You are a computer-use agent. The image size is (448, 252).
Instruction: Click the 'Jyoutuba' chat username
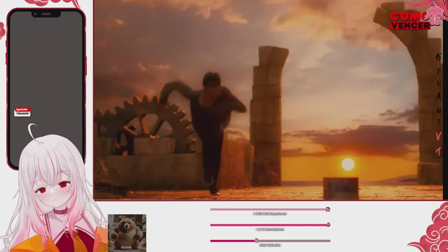22,109
